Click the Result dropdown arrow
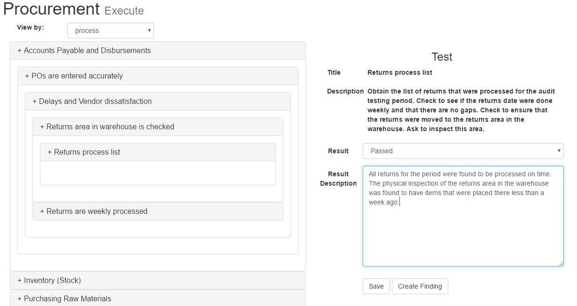 pyautogui.click(x=559, y=150)
